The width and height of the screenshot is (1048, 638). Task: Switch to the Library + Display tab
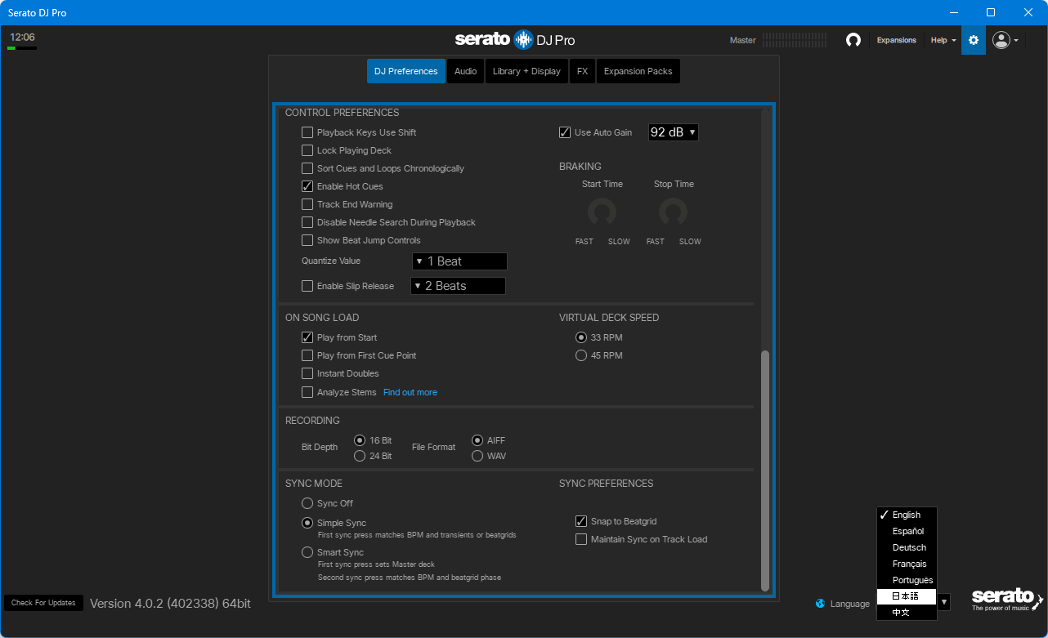(x=526, y=71)
